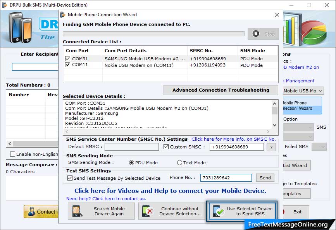The height and width of the screenshot is (230, 336).
Task: Click the mobile phones logo in main window banner
Action: pyautogui.click(x=21, y=27)
